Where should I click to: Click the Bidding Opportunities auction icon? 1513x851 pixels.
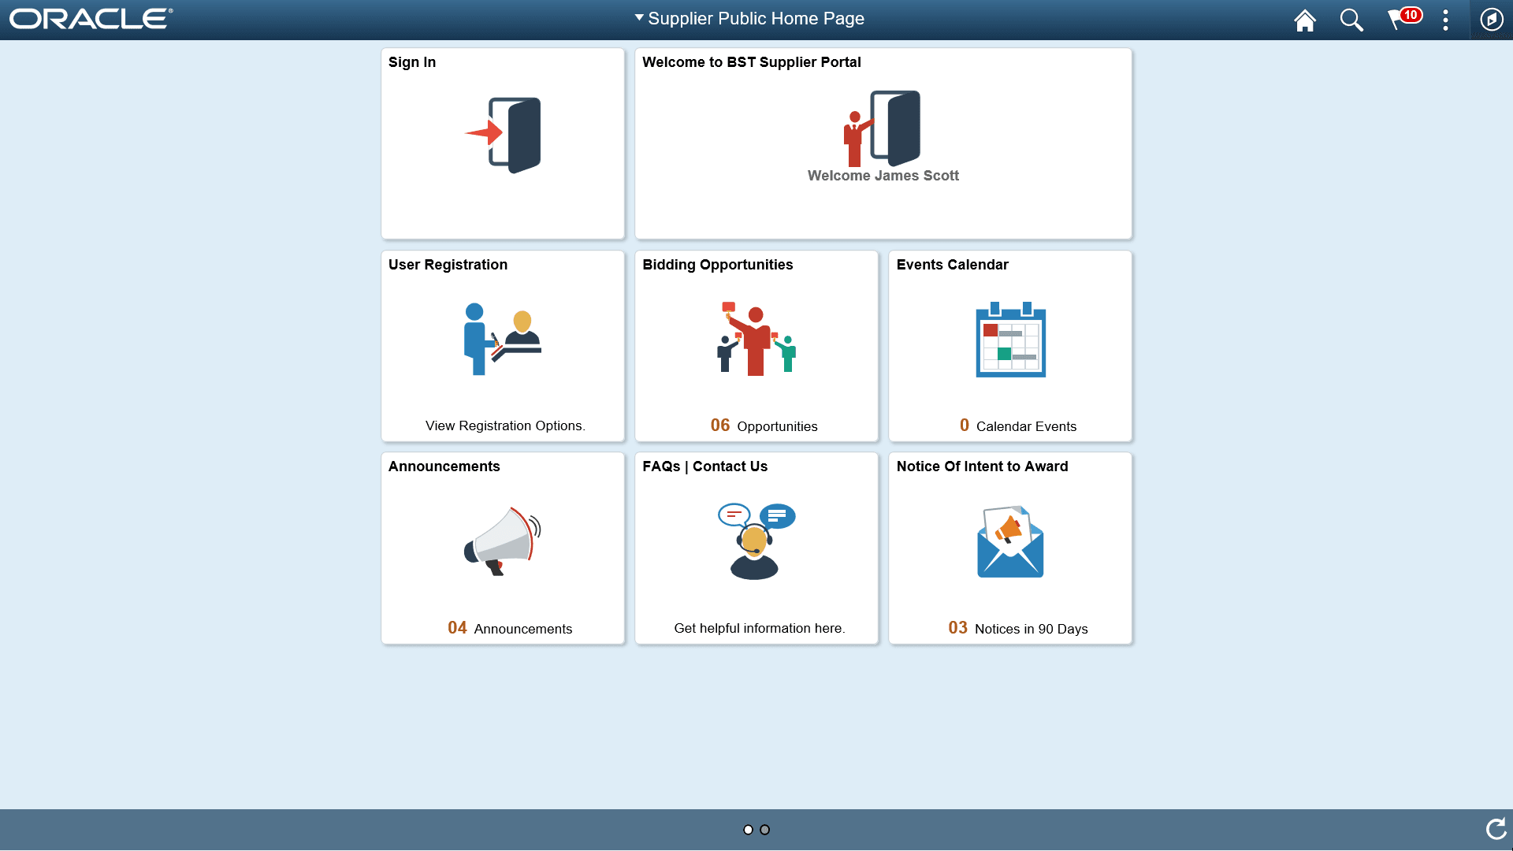pyautogui.click(x=756, y=339)
